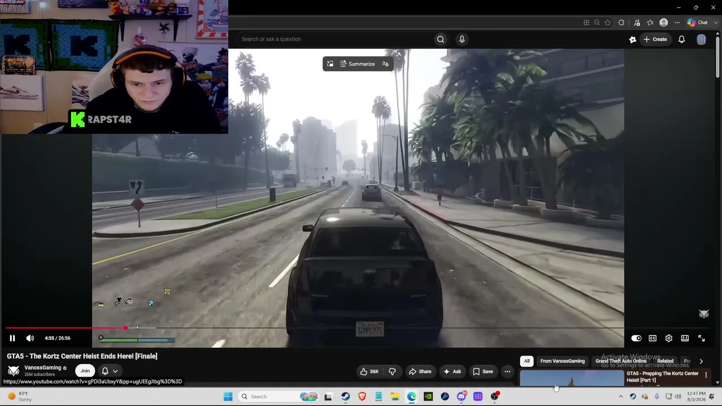The width and height of the screenshot is (722, 406).
Task: Click the Summarize button on the video overlay
Action: tap(358, 64)
